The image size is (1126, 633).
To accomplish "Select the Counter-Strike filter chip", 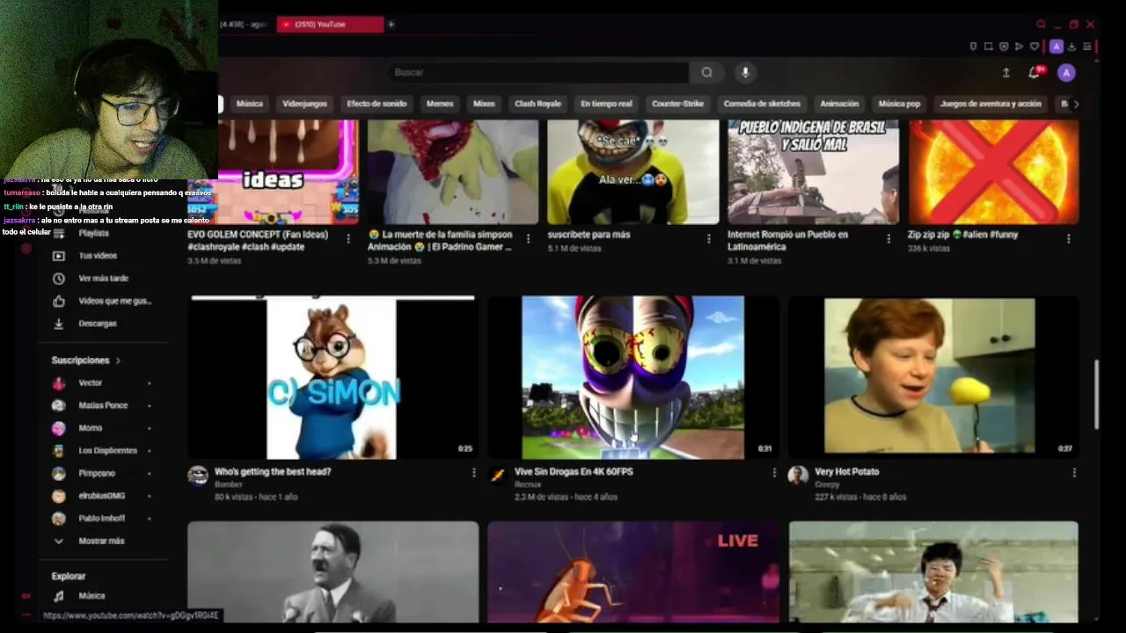I will point(677,104).
